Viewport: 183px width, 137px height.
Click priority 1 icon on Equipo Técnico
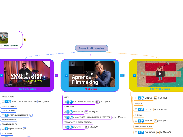coord(6,129)
